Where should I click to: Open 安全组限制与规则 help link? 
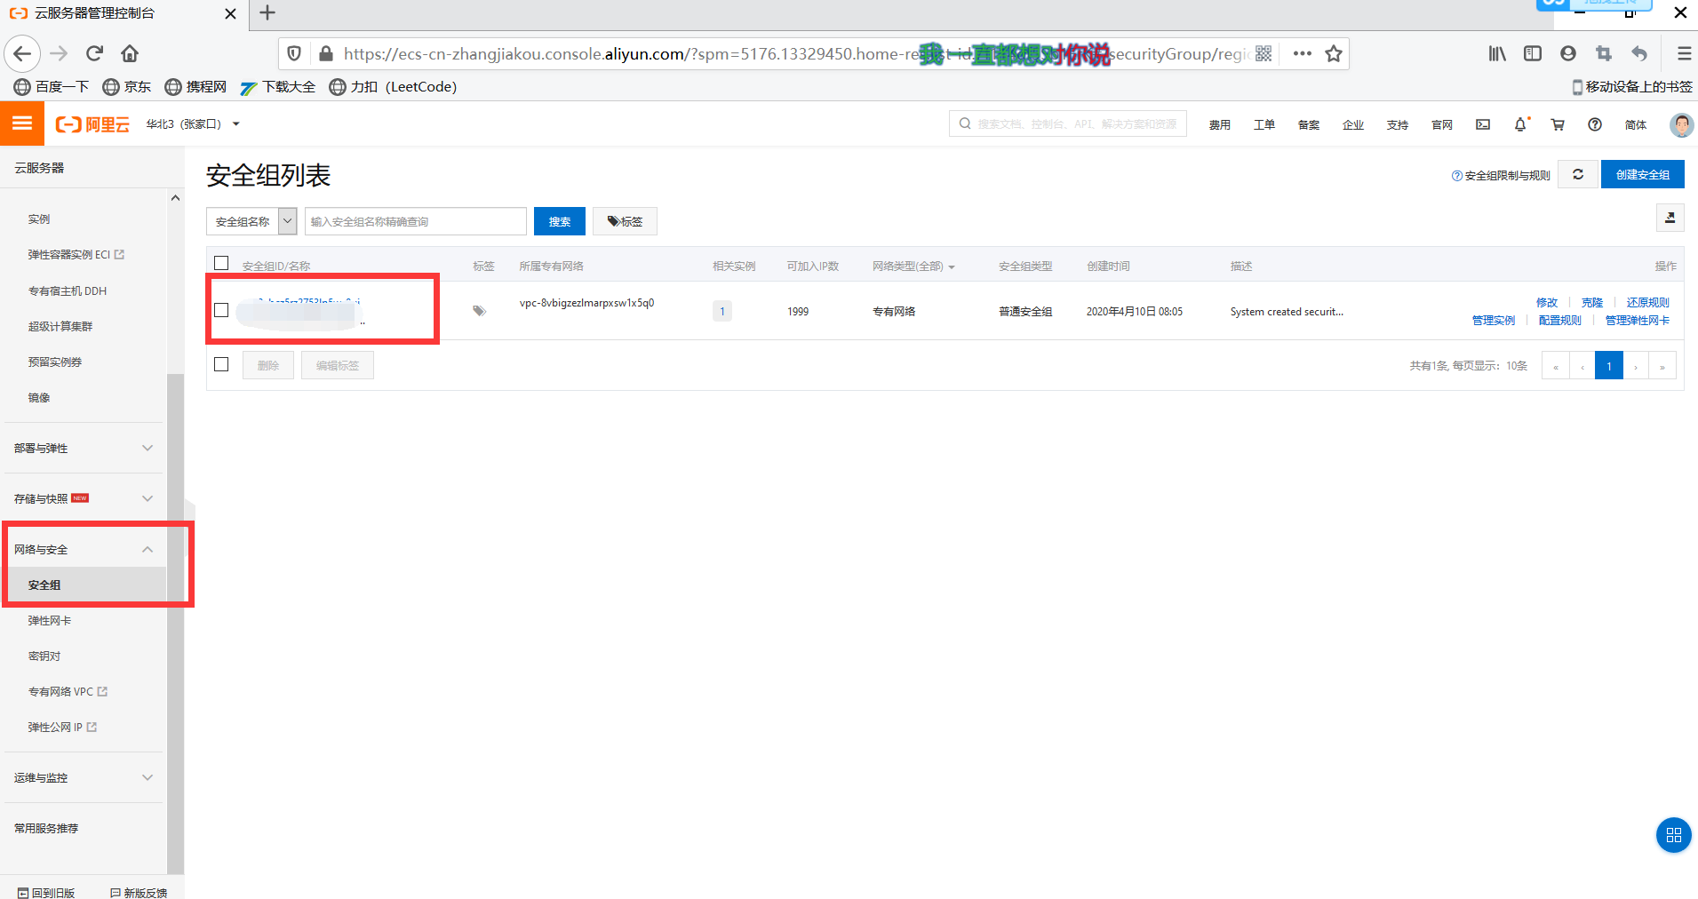1501,175
